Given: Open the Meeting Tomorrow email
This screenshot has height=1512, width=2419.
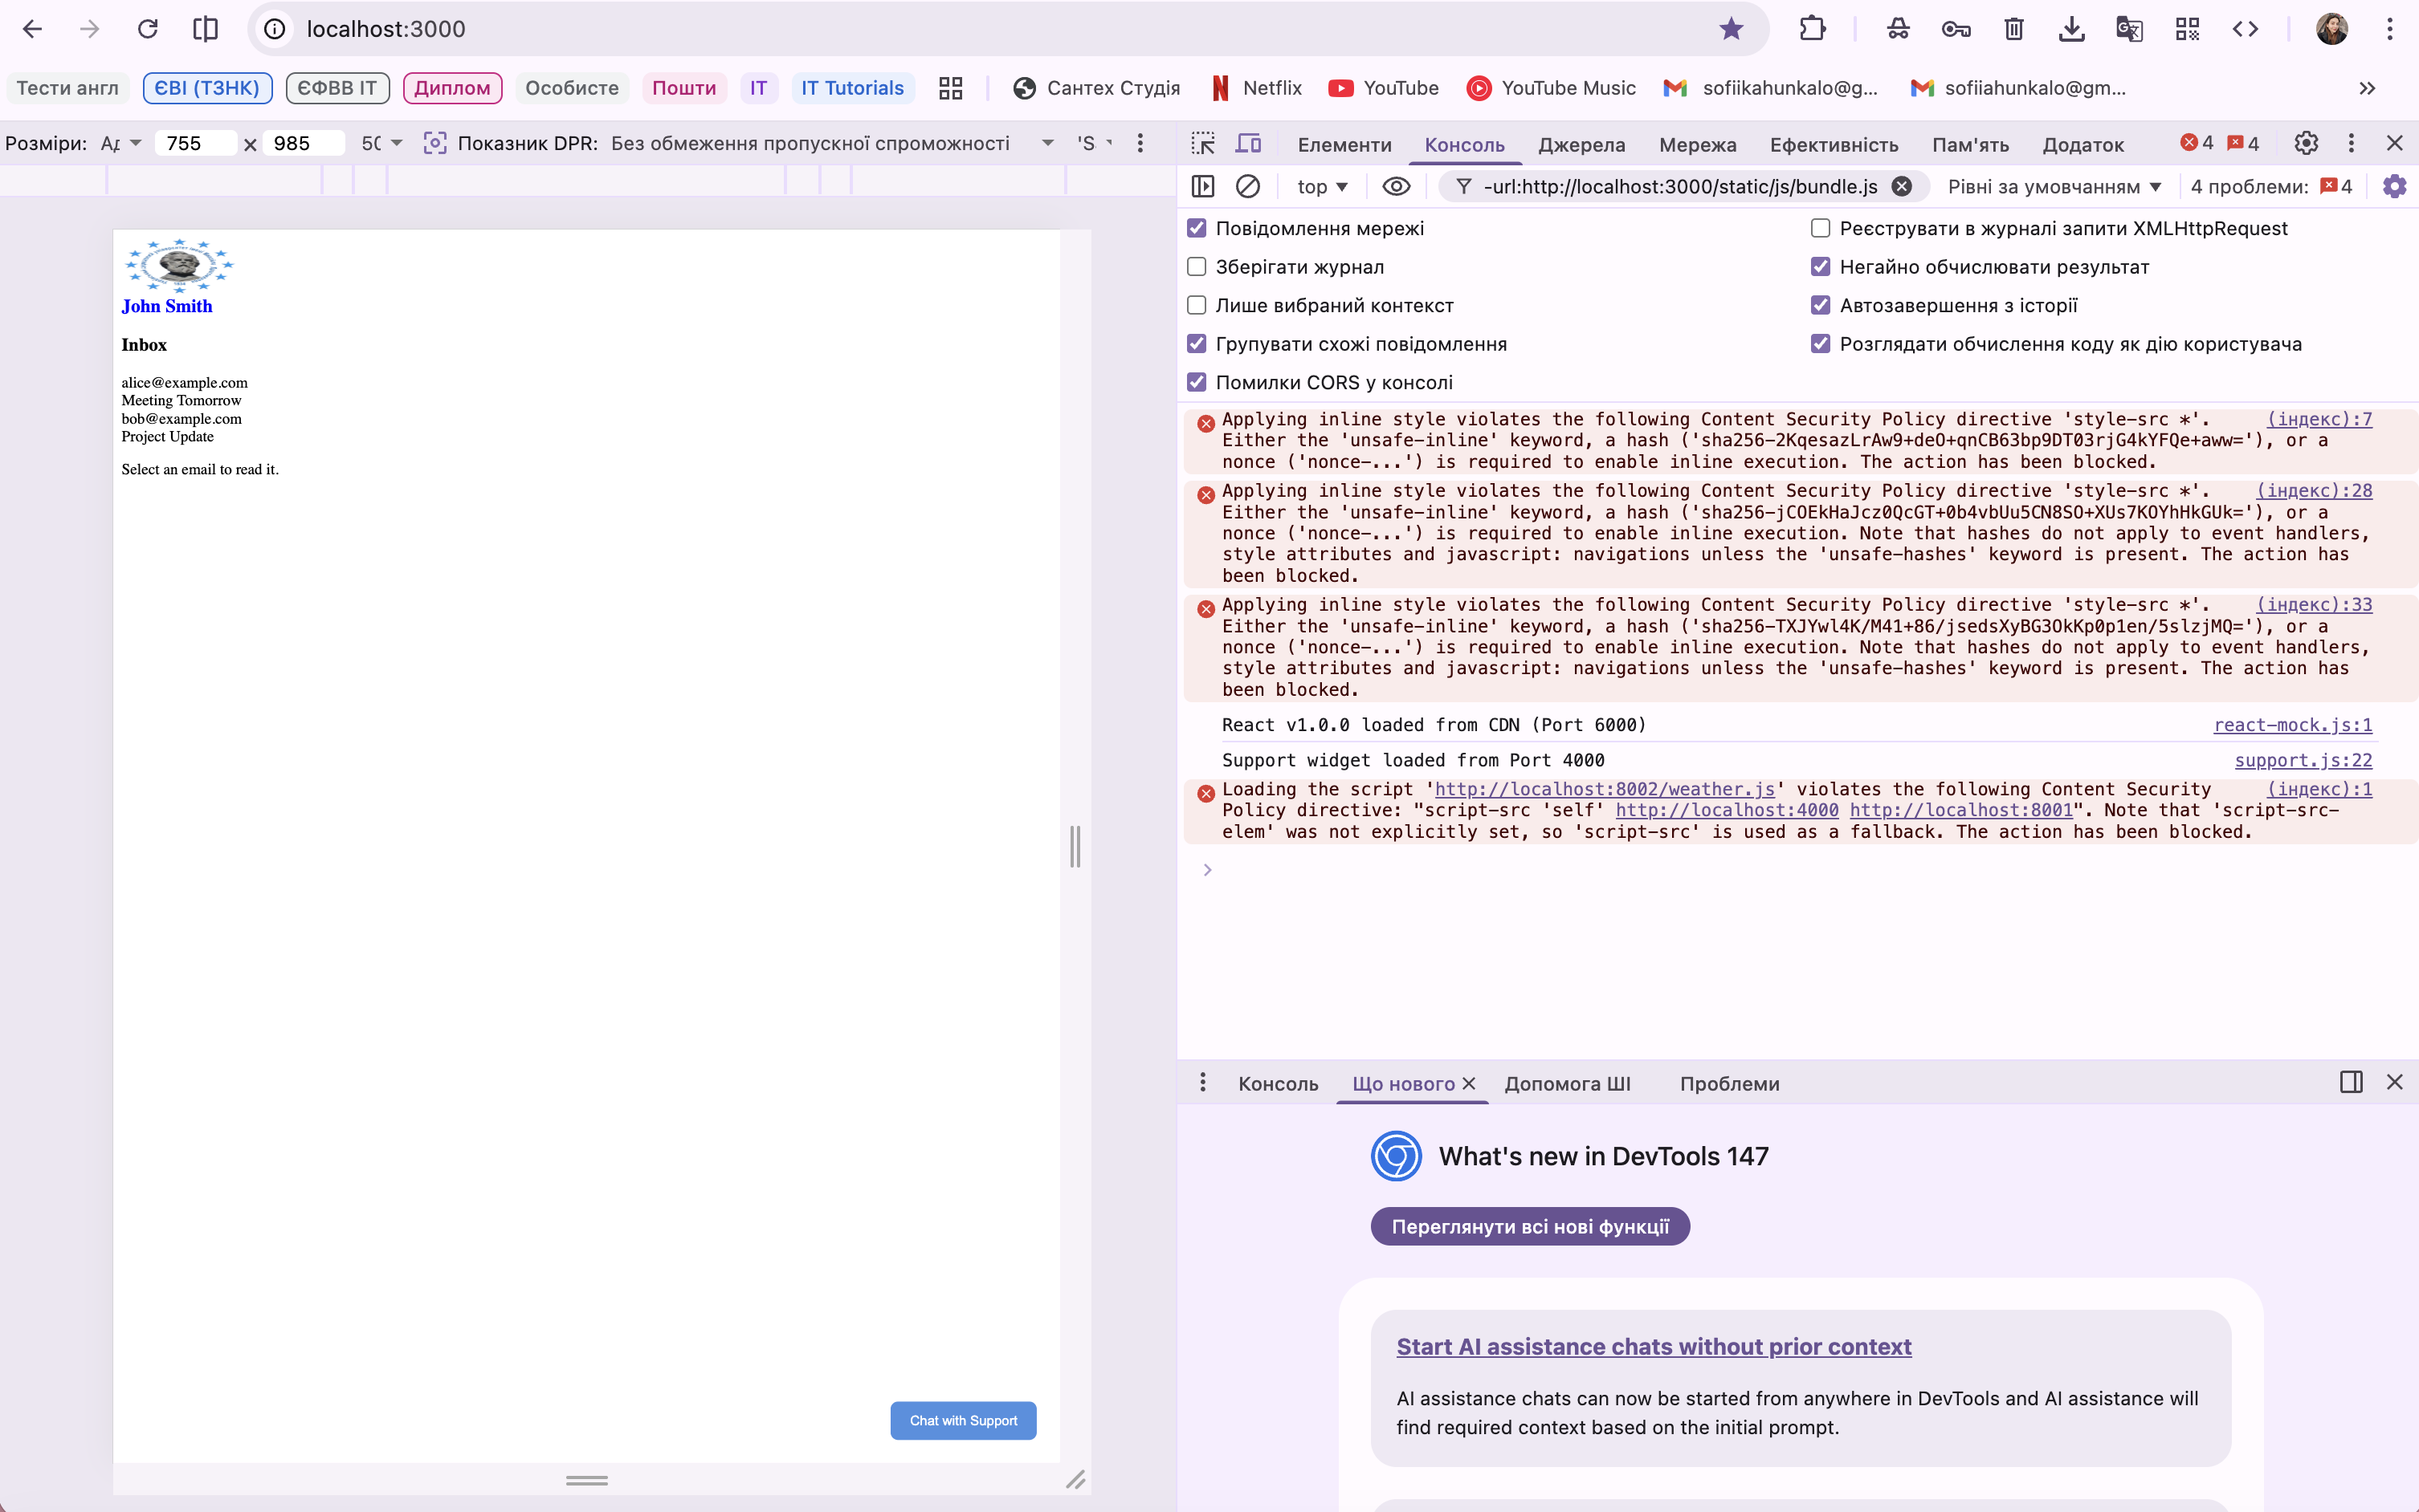Looking at the screenshot, I should pos(181,400).
